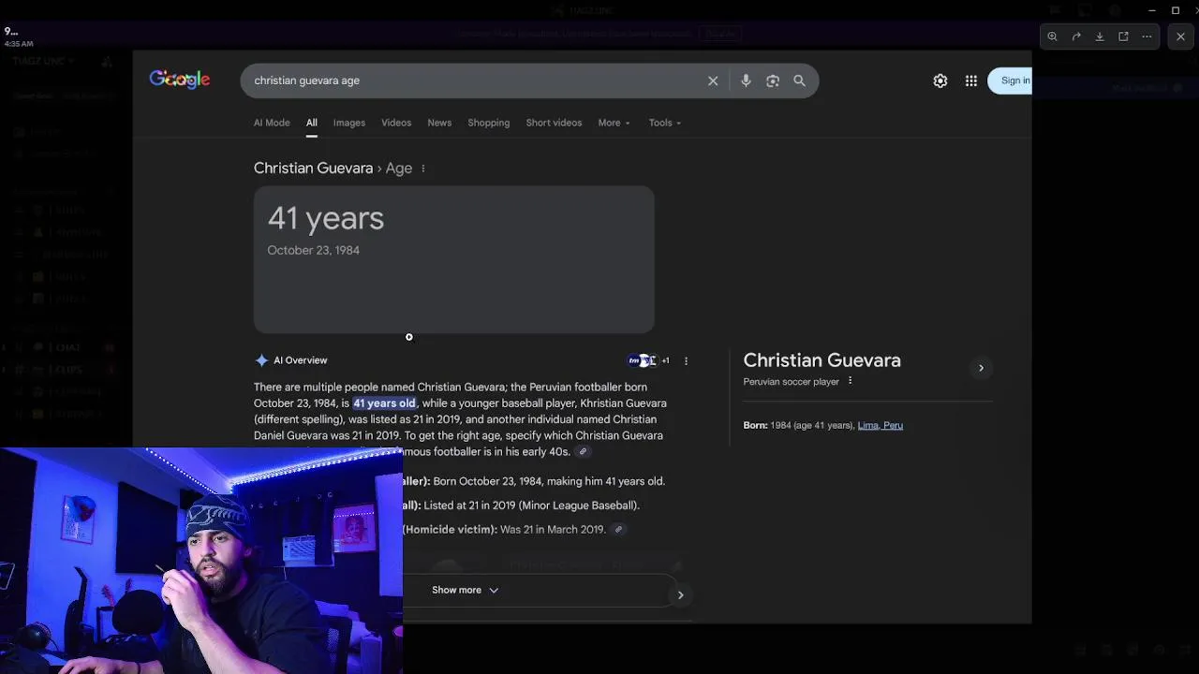
Task: Click the magnifying glass search icon
Action: point(799,81)
